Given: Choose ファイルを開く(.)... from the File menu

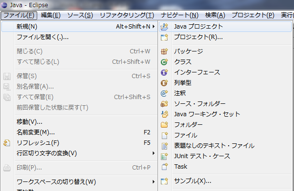Looking at the screenshot, I should click(x=80, y=37).
